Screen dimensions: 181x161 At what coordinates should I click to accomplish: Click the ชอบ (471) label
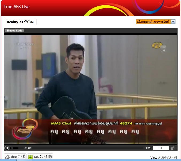(x=18, y=156)
